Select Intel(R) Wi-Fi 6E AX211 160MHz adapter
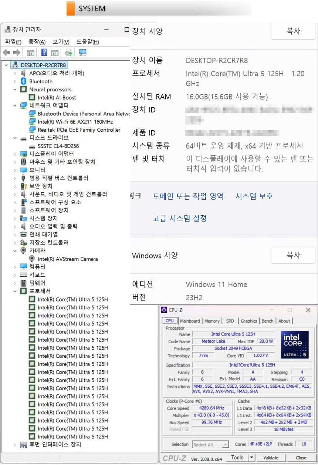 tap(75, 122)
